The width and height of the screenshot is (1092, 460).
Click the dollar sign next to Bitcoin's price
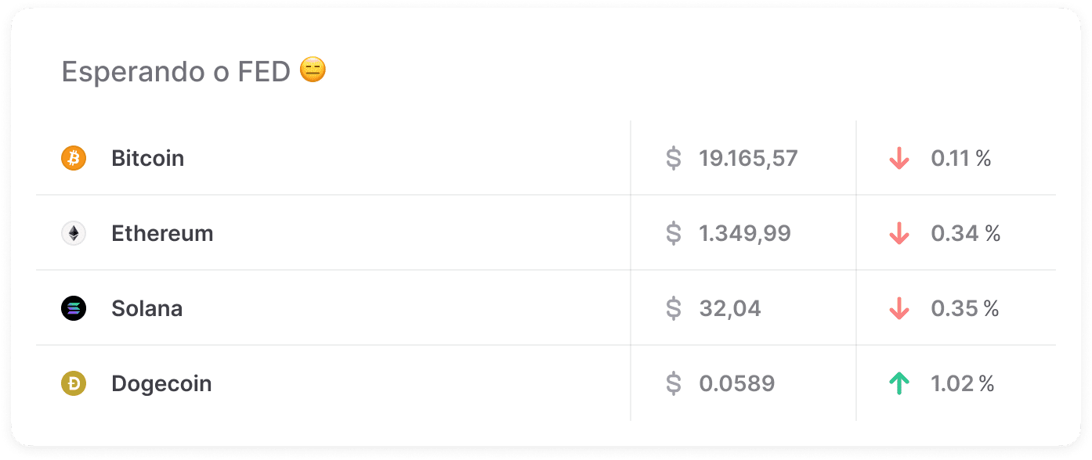[x=672, y=157]
